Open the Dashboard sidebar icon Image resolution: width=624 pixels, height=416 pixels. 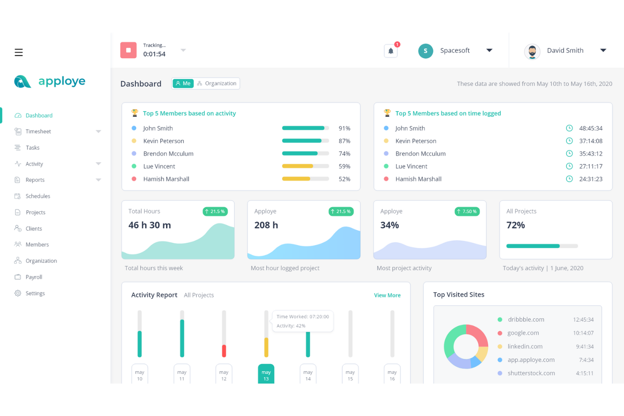18,115
